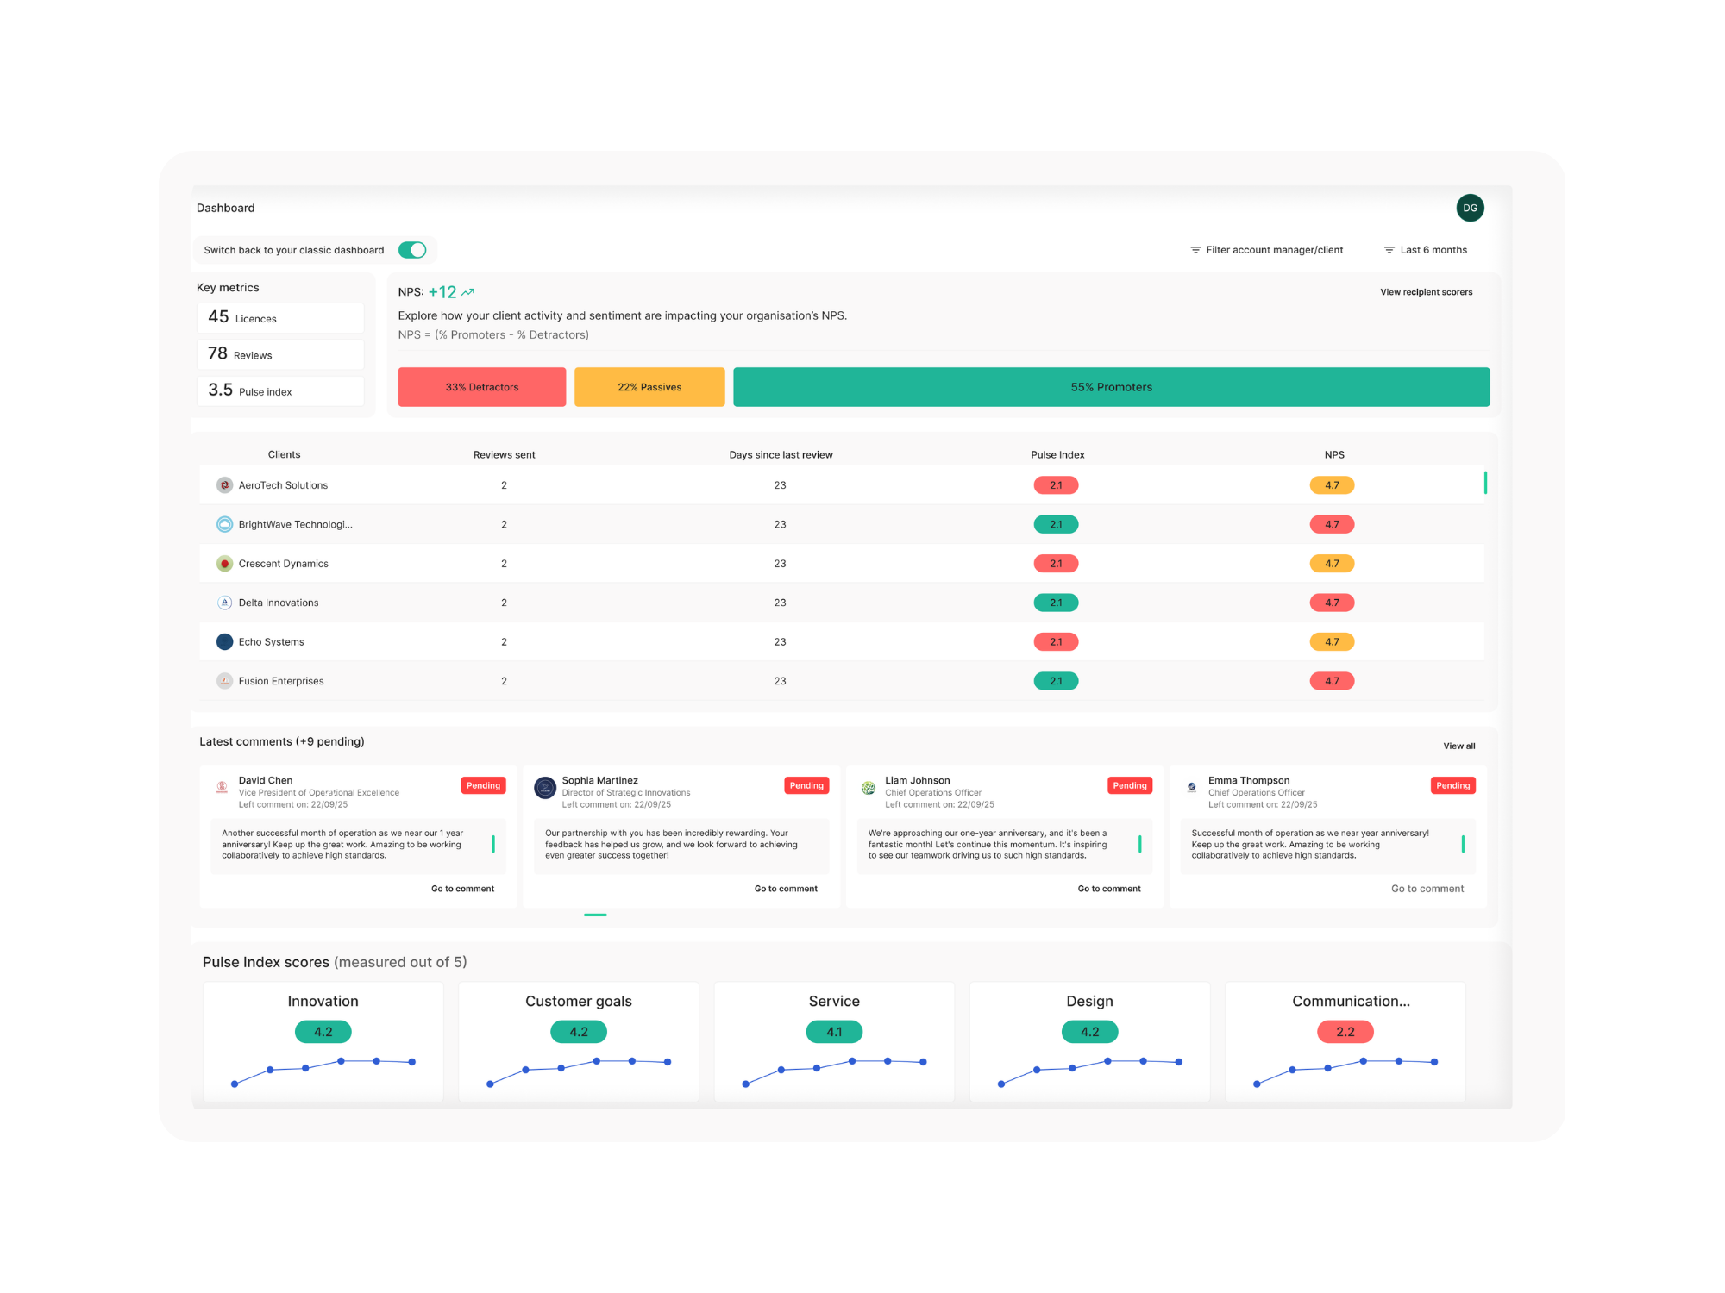The height and width of the screenshot is (1293, 1725).
Task: Click the 3.5 Pulse index metric card
Action: [280, 390]
